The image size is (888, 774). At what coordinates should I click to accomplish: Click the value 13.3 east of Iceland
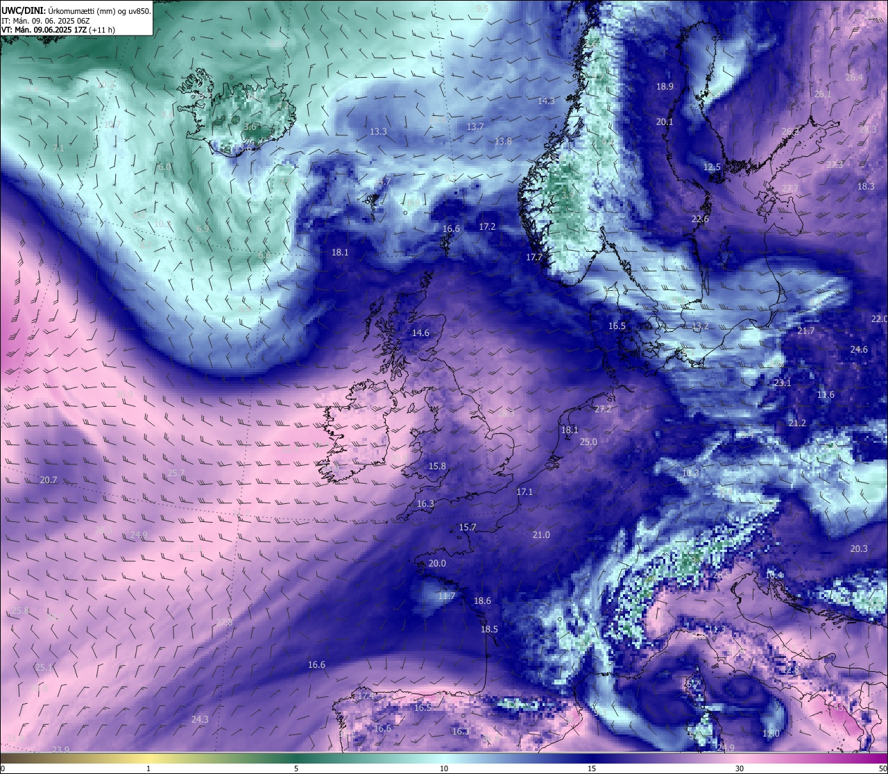point(378,132)
